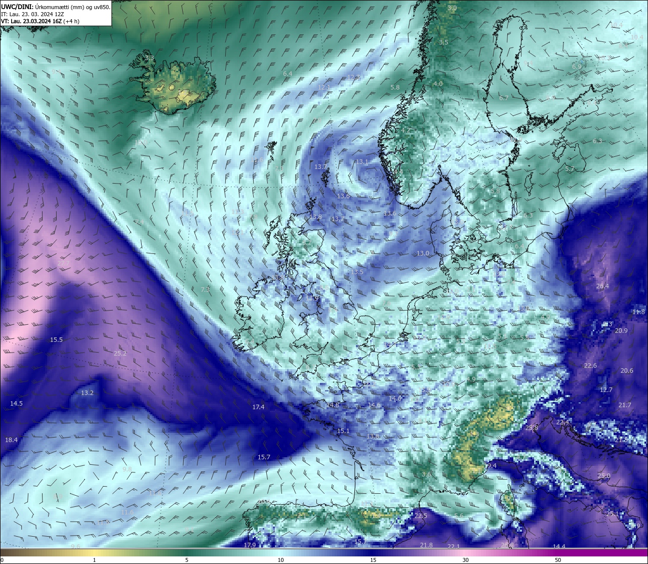Click the 3.3 value over Iceland
This screenshot has width=648, height=564.
coord(149,58)
